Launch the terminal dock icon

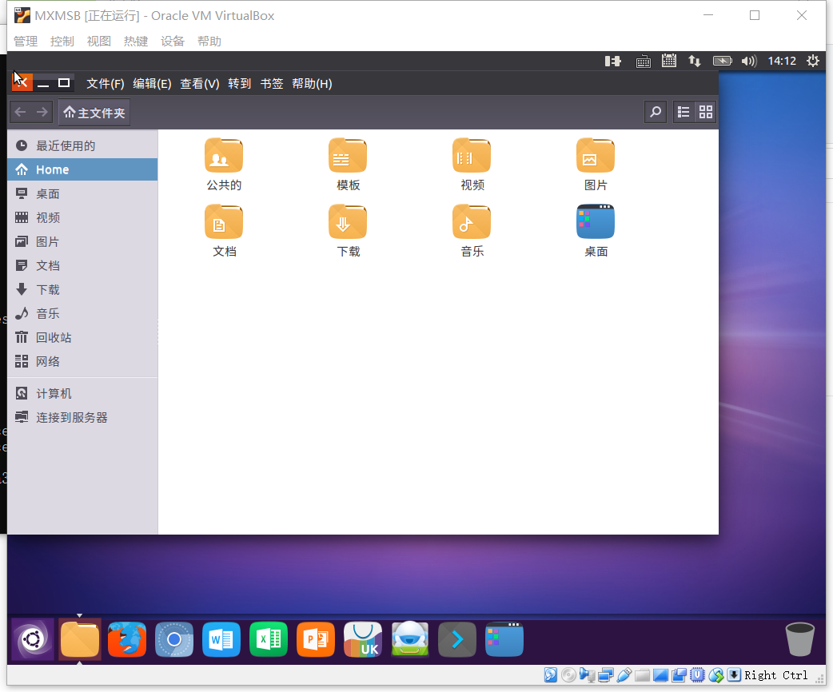coord(457,639)
